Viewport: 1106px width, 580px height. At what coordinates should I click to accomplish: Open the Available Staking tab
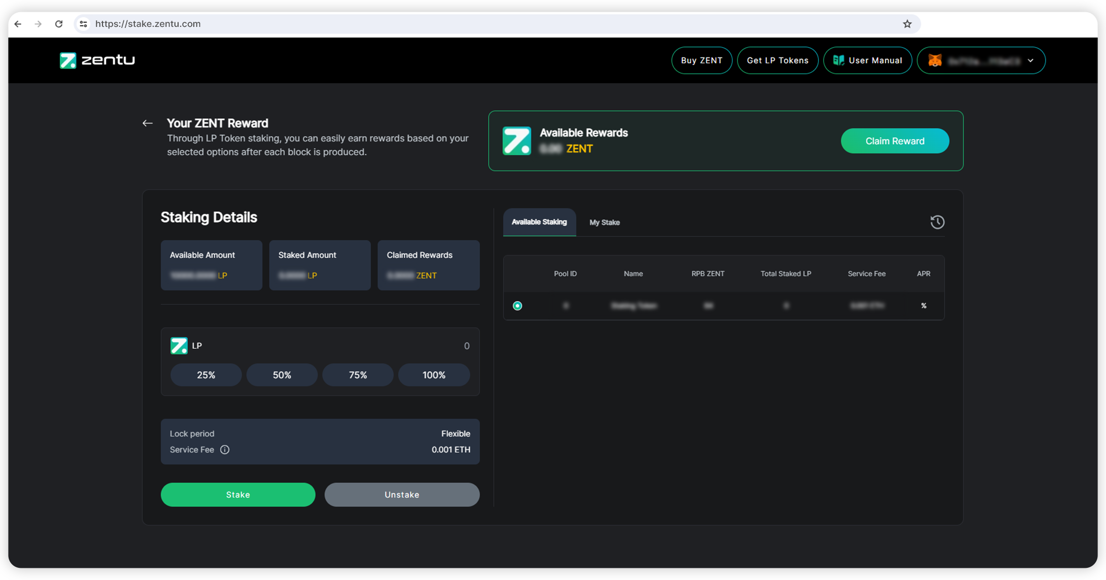pyautogui.click(x=539, y=222)
